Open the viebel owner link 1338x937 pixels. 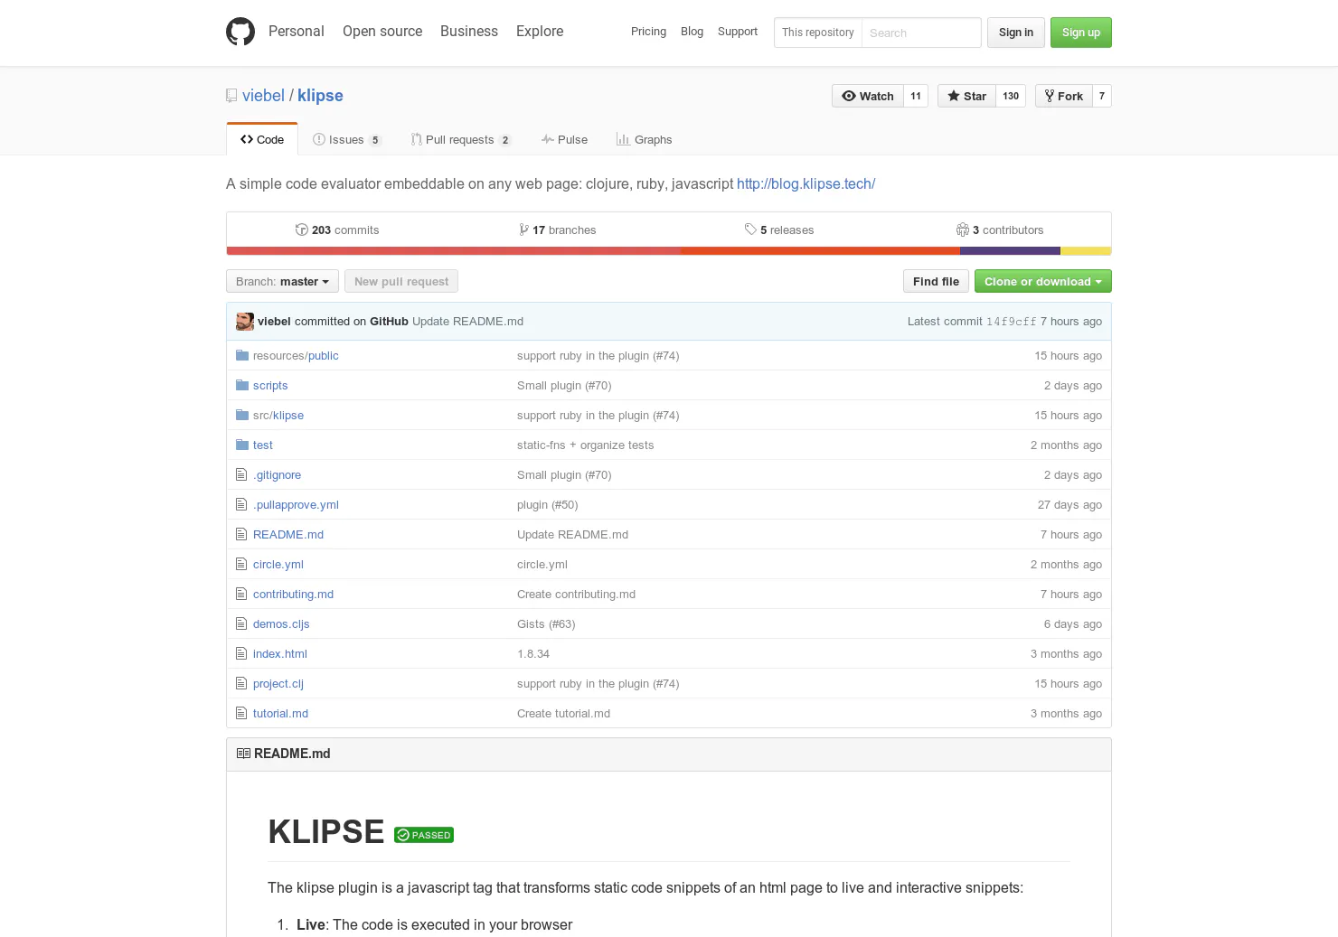tap(263, 96)
